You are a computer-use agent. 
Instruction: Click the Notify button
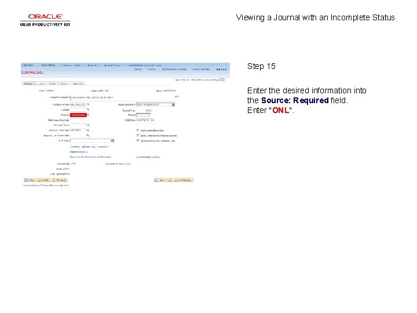43,180
